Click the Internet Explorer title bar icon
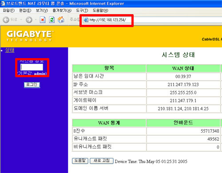This screenshot has height=173, width=222. pyautogui.click(x=3, y=4)
